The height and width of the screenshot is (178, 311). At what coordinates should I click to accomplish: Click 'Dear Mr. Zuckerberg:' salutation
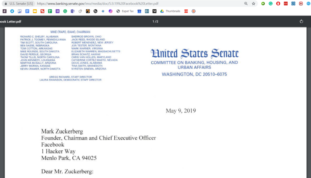point(67,171)
